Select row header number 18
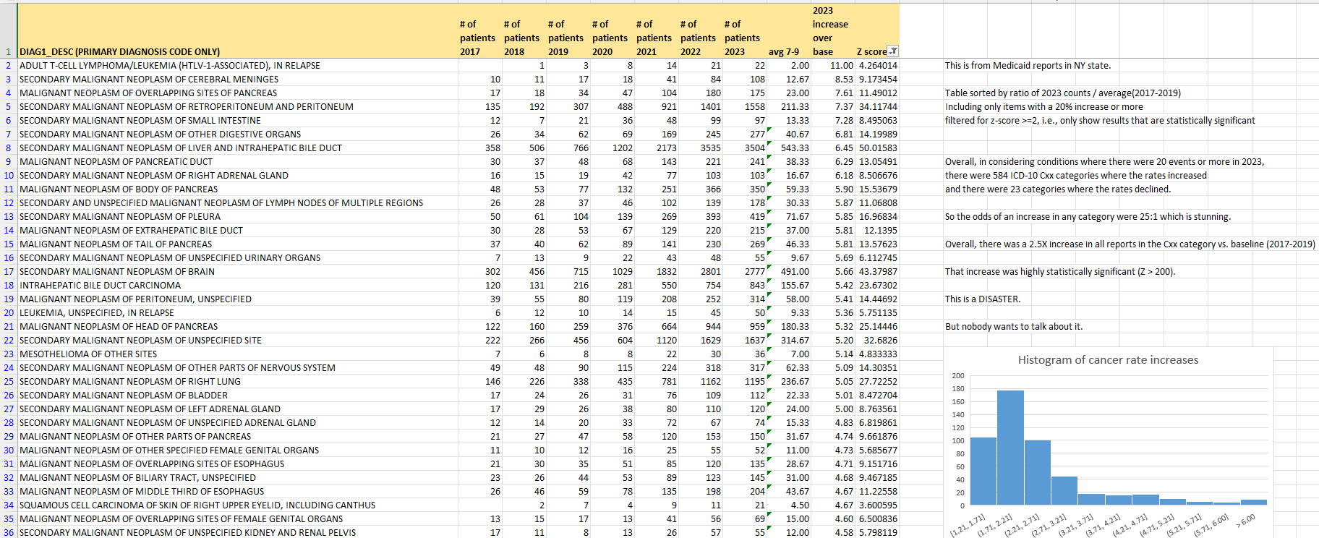The image size is (1319, 538). [9, 286]
